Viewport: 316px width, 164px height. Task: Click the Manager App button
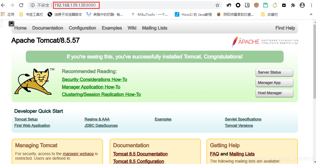pyautogui.click(x=274, y=83)
